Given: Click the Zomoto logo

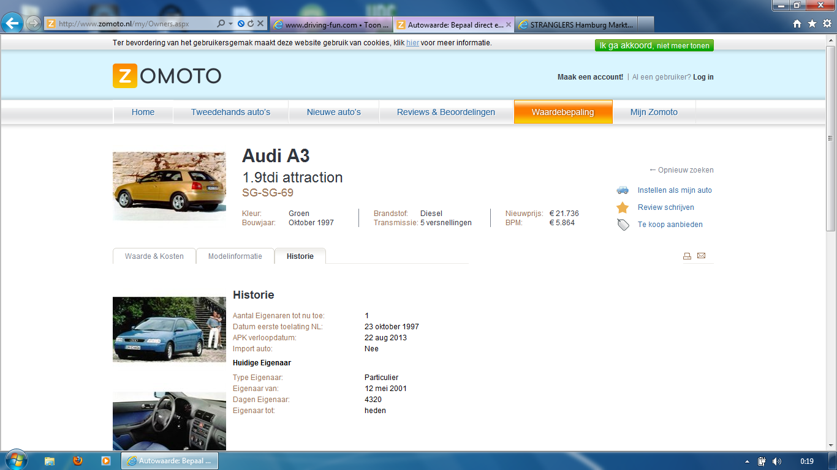Looking at the screenshot, I should coord(167,76).
